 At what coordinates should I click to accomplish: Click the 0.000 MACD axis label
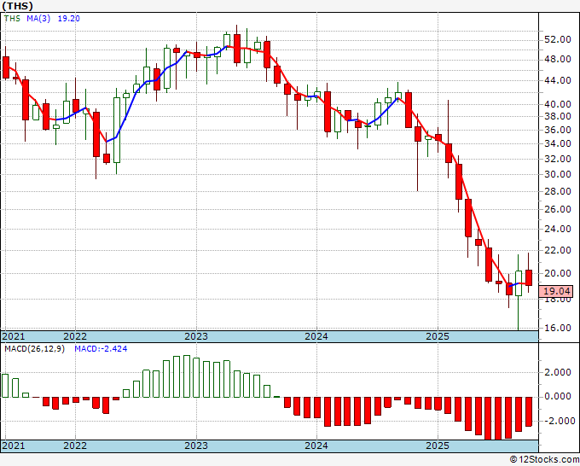[557, 397]
